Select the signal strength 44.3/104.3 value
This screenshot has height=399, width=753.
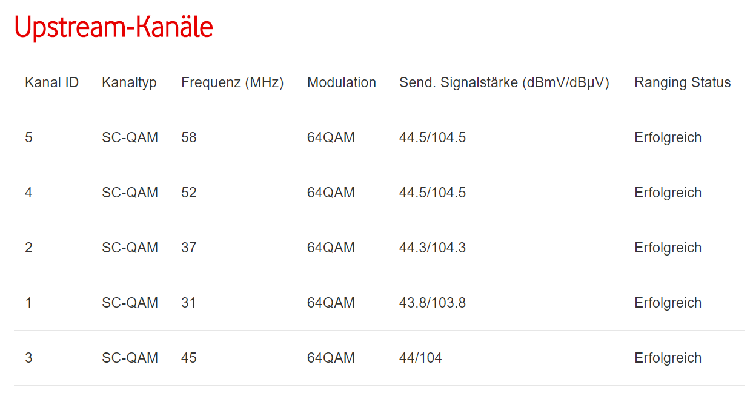432,248
